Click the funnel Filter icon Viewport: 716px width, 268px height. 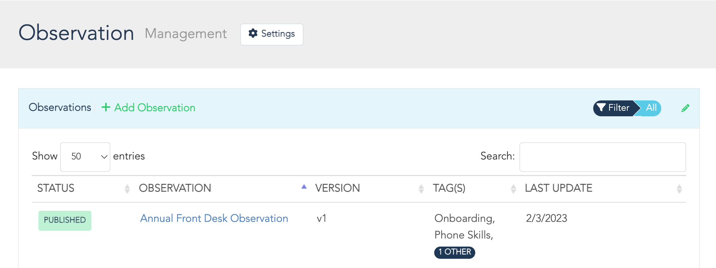pyautogui.click(x=601, y=108)
